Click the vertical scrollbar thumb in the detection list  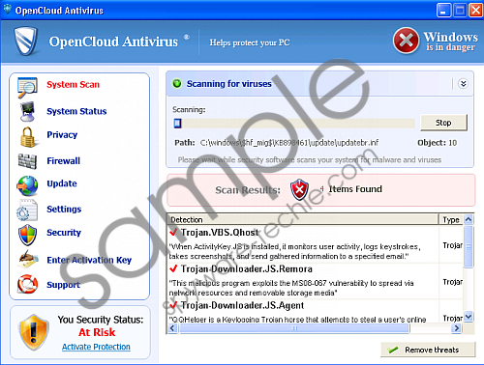[x=469, y=246]
